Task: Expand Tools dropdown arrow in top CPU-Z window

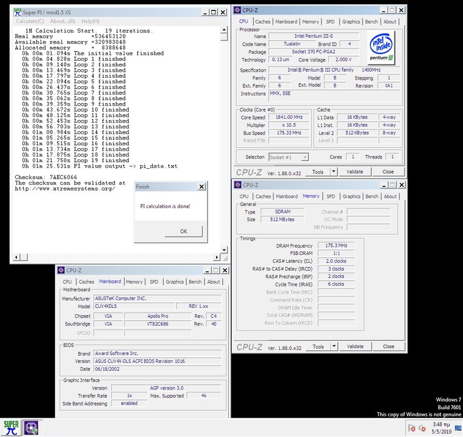Action: tap(334, 172)
